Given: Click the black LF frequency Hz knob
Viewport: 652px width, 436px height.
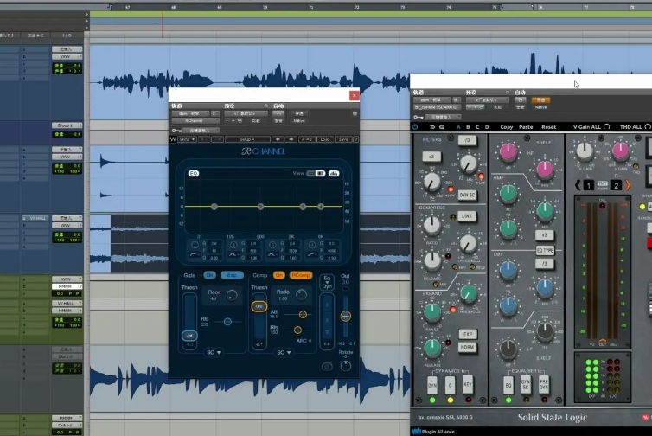Looking at the screenshot, I should [x=545, y=330].
